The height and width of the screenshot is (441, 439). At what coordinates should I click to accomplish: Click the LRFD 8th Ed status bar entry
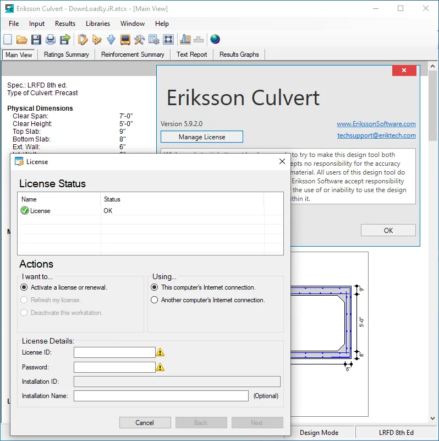tap(396, 433)
